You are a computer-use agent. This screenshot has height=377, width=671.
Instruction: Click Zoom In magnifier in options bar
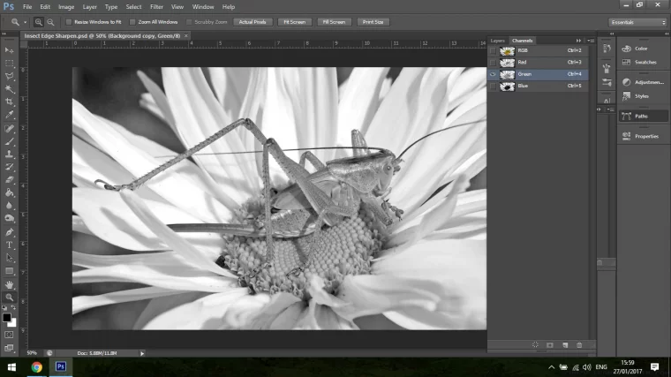pyautogui.click(x=39, y=22)
